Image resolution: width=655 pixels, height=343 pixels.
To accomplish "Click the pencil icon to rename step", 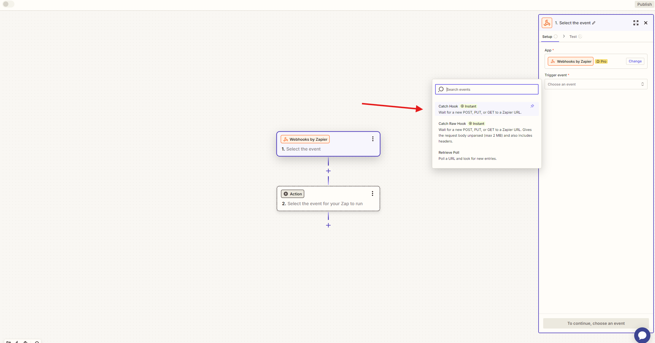I will (x=594, y=23).
